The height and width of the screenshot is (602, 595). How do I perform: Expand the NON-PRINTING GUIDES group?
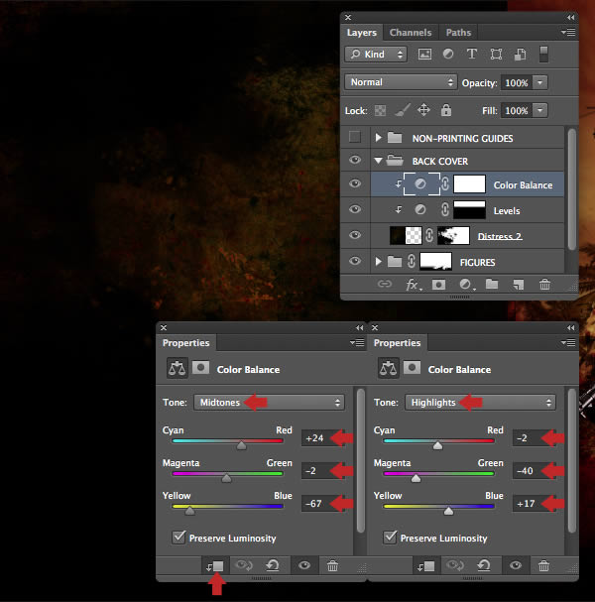coord(378,138)
